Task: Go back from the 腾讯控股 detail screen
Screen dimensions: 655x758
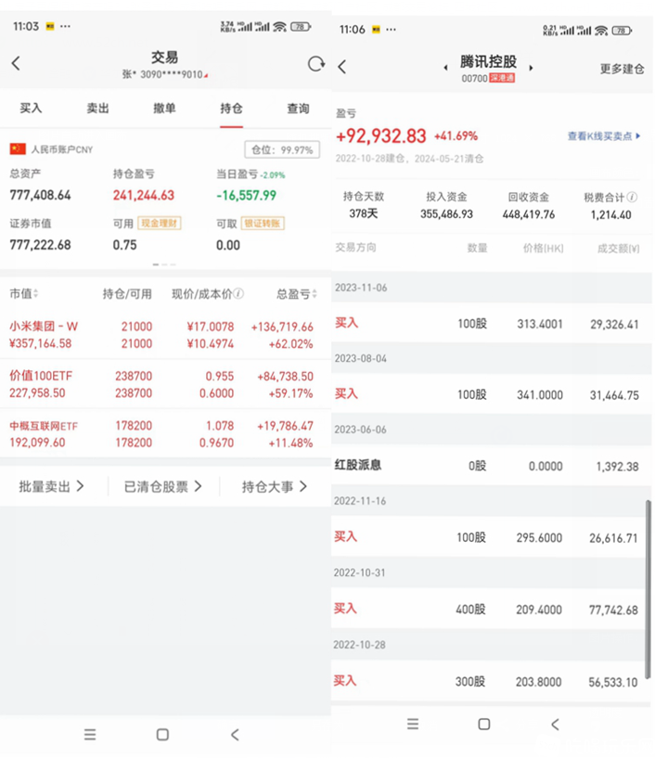Action: click(x=342, y=67)
